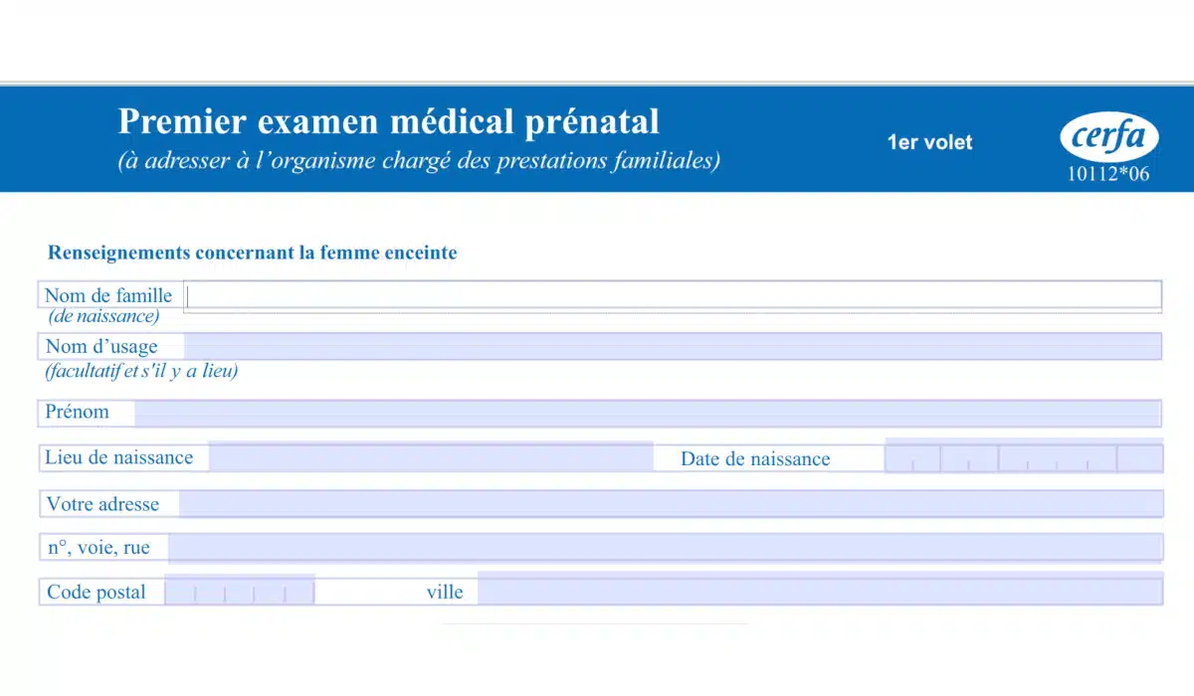
Task: Click the cerfa logo
Action: click(1108, 137)
